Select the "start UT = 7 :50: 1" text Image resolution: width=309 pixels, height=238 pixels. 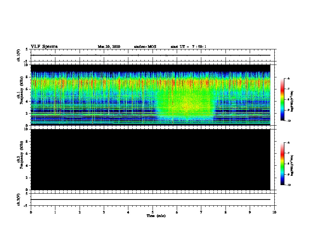point(188,47)
